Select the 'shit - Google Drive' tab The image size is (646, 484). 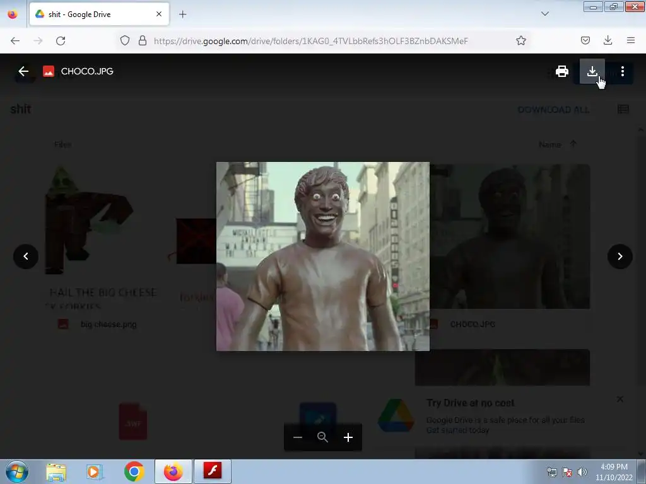coord(99,14)
